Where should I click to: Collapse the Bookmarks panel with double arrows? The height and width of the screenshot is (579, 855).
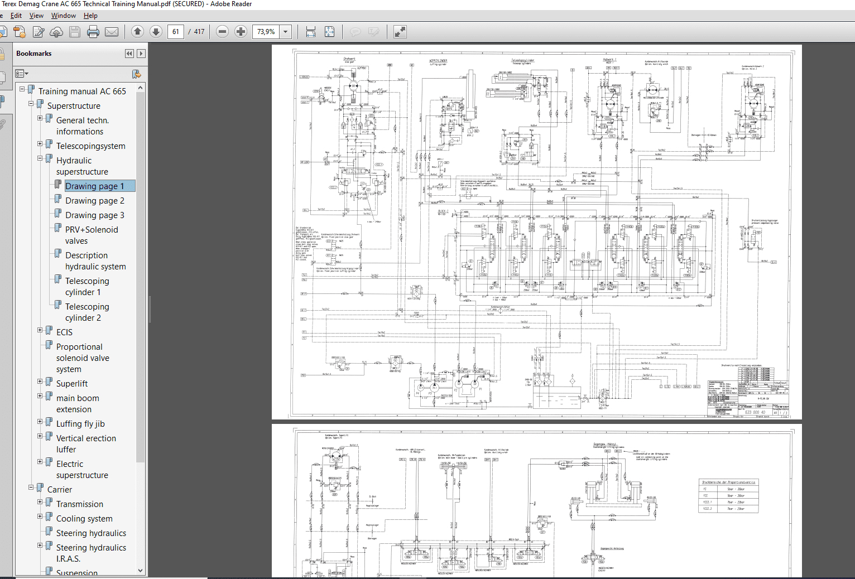pyautogui.click(x=129, y=54)
